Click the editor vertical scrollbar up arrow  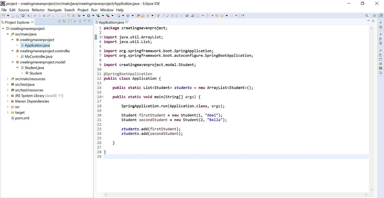(x=371, y=28)
